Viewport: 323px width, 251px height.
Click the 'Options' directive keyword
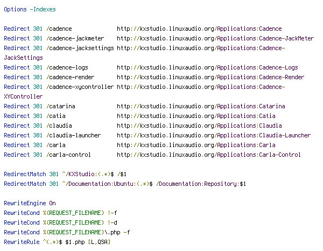coord(15,10)
